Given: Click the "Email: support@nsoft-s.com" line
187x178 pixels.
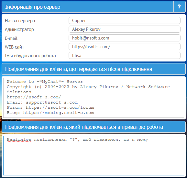Looking at the screenshot, I should pyautogui.click(x=42, y=102).
